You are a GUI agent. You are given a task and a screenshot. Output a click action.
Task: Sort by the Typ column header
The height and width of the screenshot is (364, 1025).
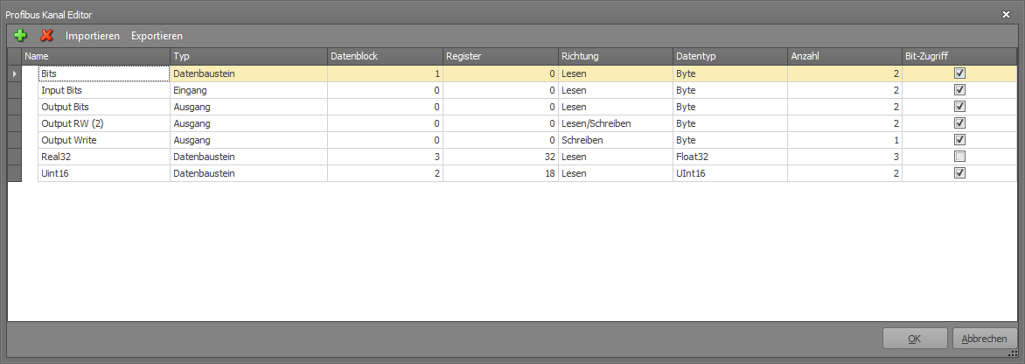tap(249, 56)
